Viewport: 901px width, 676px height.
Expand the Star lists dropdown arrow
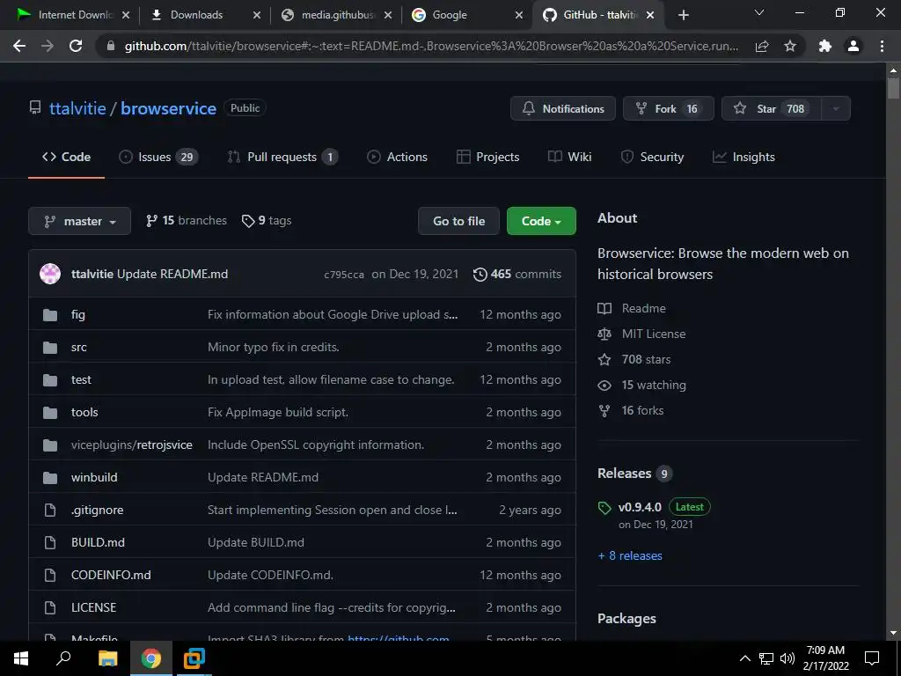click(836, 108)
